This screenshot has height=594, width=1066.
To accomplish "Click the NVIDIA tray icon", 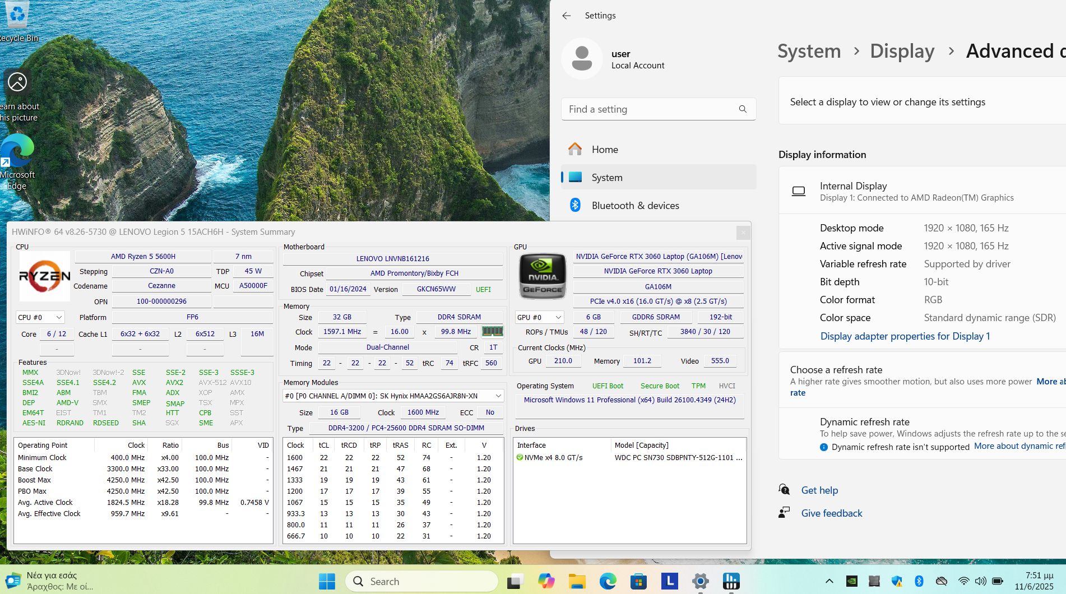I will (x=852, y=581).
